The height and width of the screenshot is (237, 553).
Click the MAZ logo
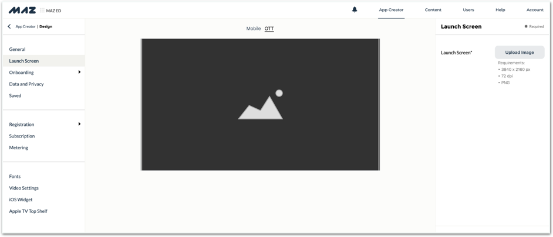(x=22, y=10)
